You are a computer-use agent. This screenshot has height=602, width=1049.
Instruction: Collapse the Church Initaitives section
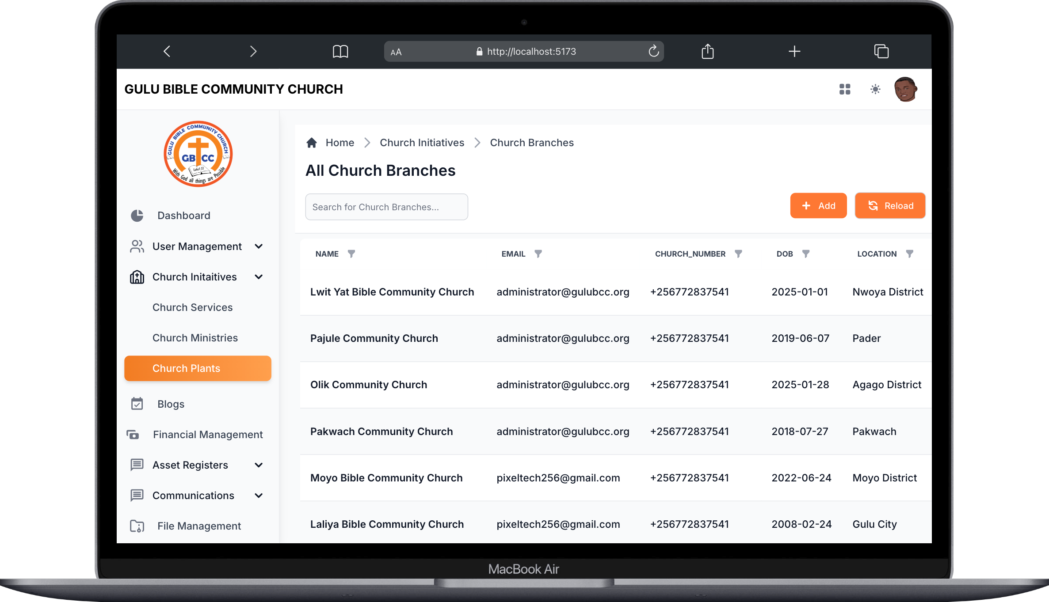(259, 277)
